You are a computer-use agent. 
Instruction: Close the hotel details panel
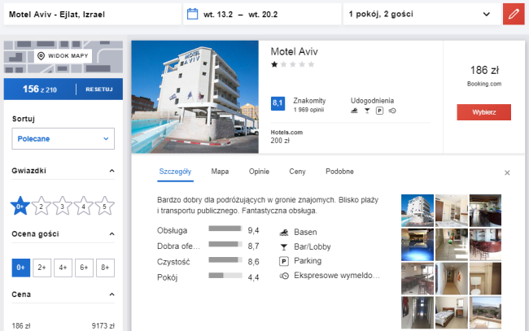coord(507,172)
